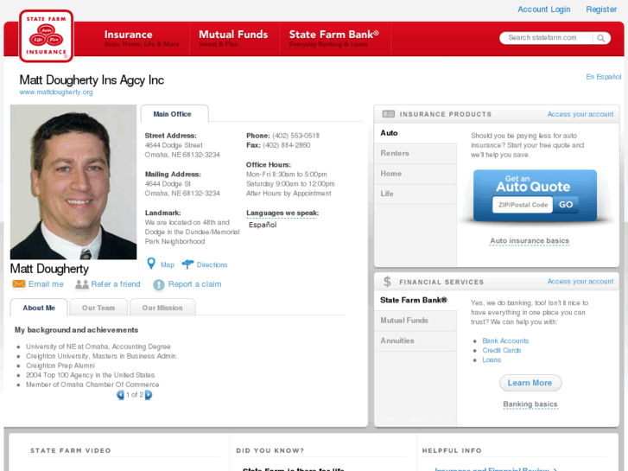The height and width of the screenshot is (471, 628).
Task: Click the Register link
Action: point(601,10)
